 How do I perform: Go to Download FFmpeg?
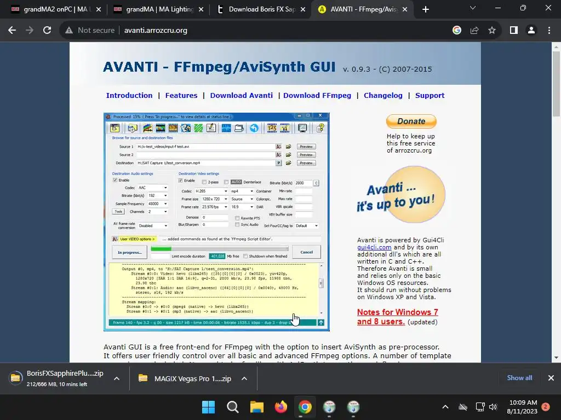tap(317, 95)
